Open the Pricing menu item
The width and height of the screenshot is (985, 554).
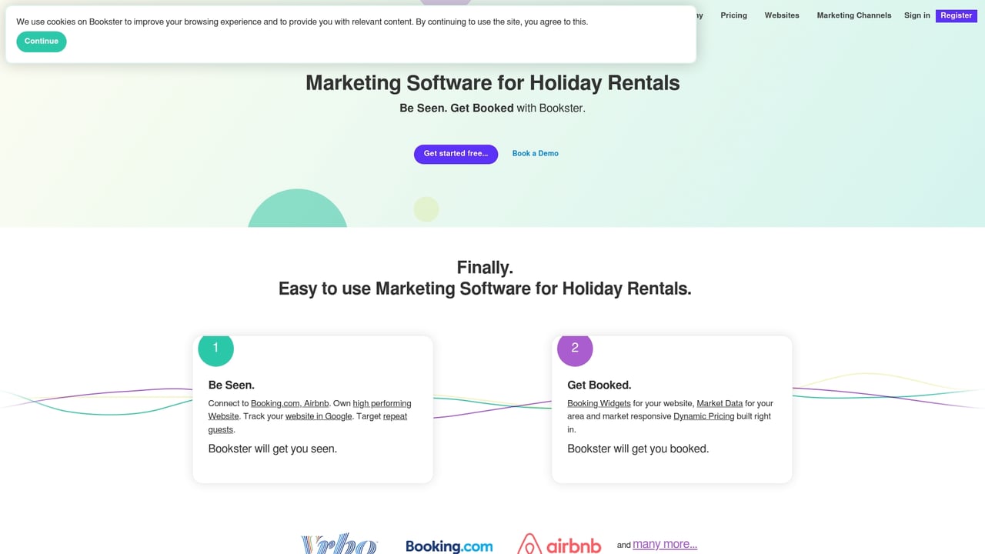[733, 15]
